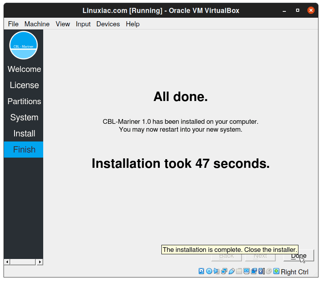The width and height of the screenshot is (322, 281).
Task: Open the Help menu
Action: [133, 24]
